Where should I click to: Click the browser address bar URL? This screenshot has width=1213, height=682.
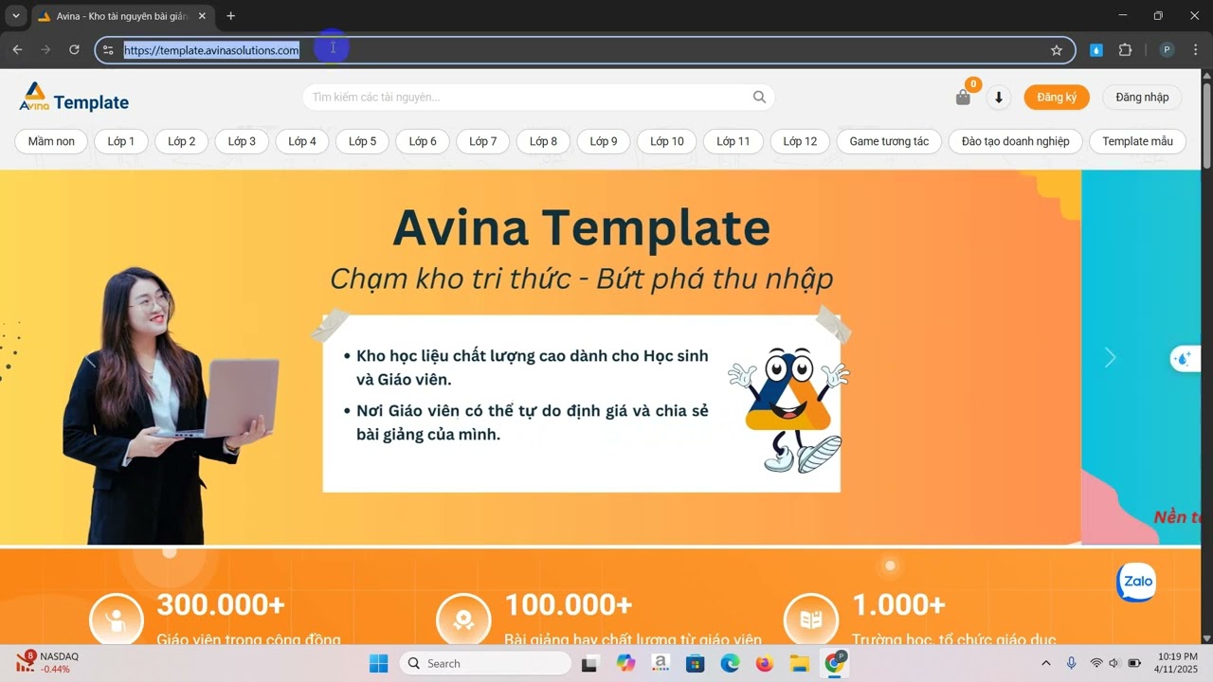tap(211, 50)
